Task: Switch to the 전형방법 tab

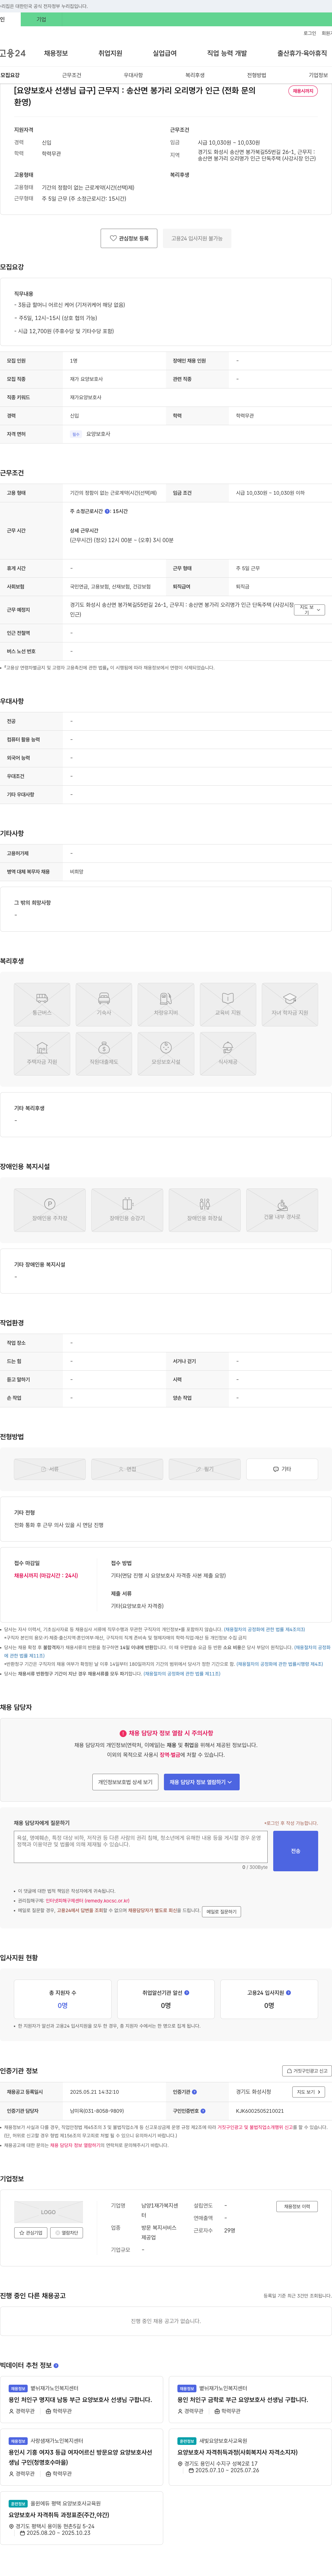Action: (x=257, y=75)
